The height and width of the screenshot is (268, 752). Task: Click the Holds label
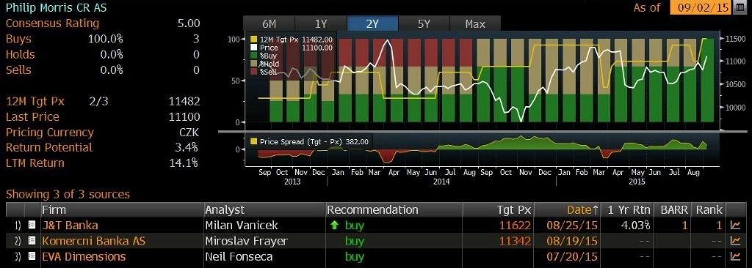pos(20,55)
